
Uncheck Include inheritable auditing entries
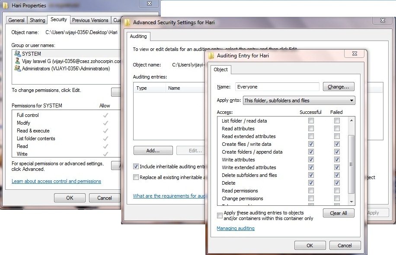point(136,166)
